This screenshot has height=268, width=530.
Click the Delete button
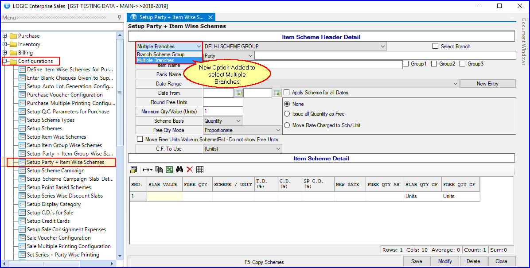pyautogui.click(x=473, y=261)
